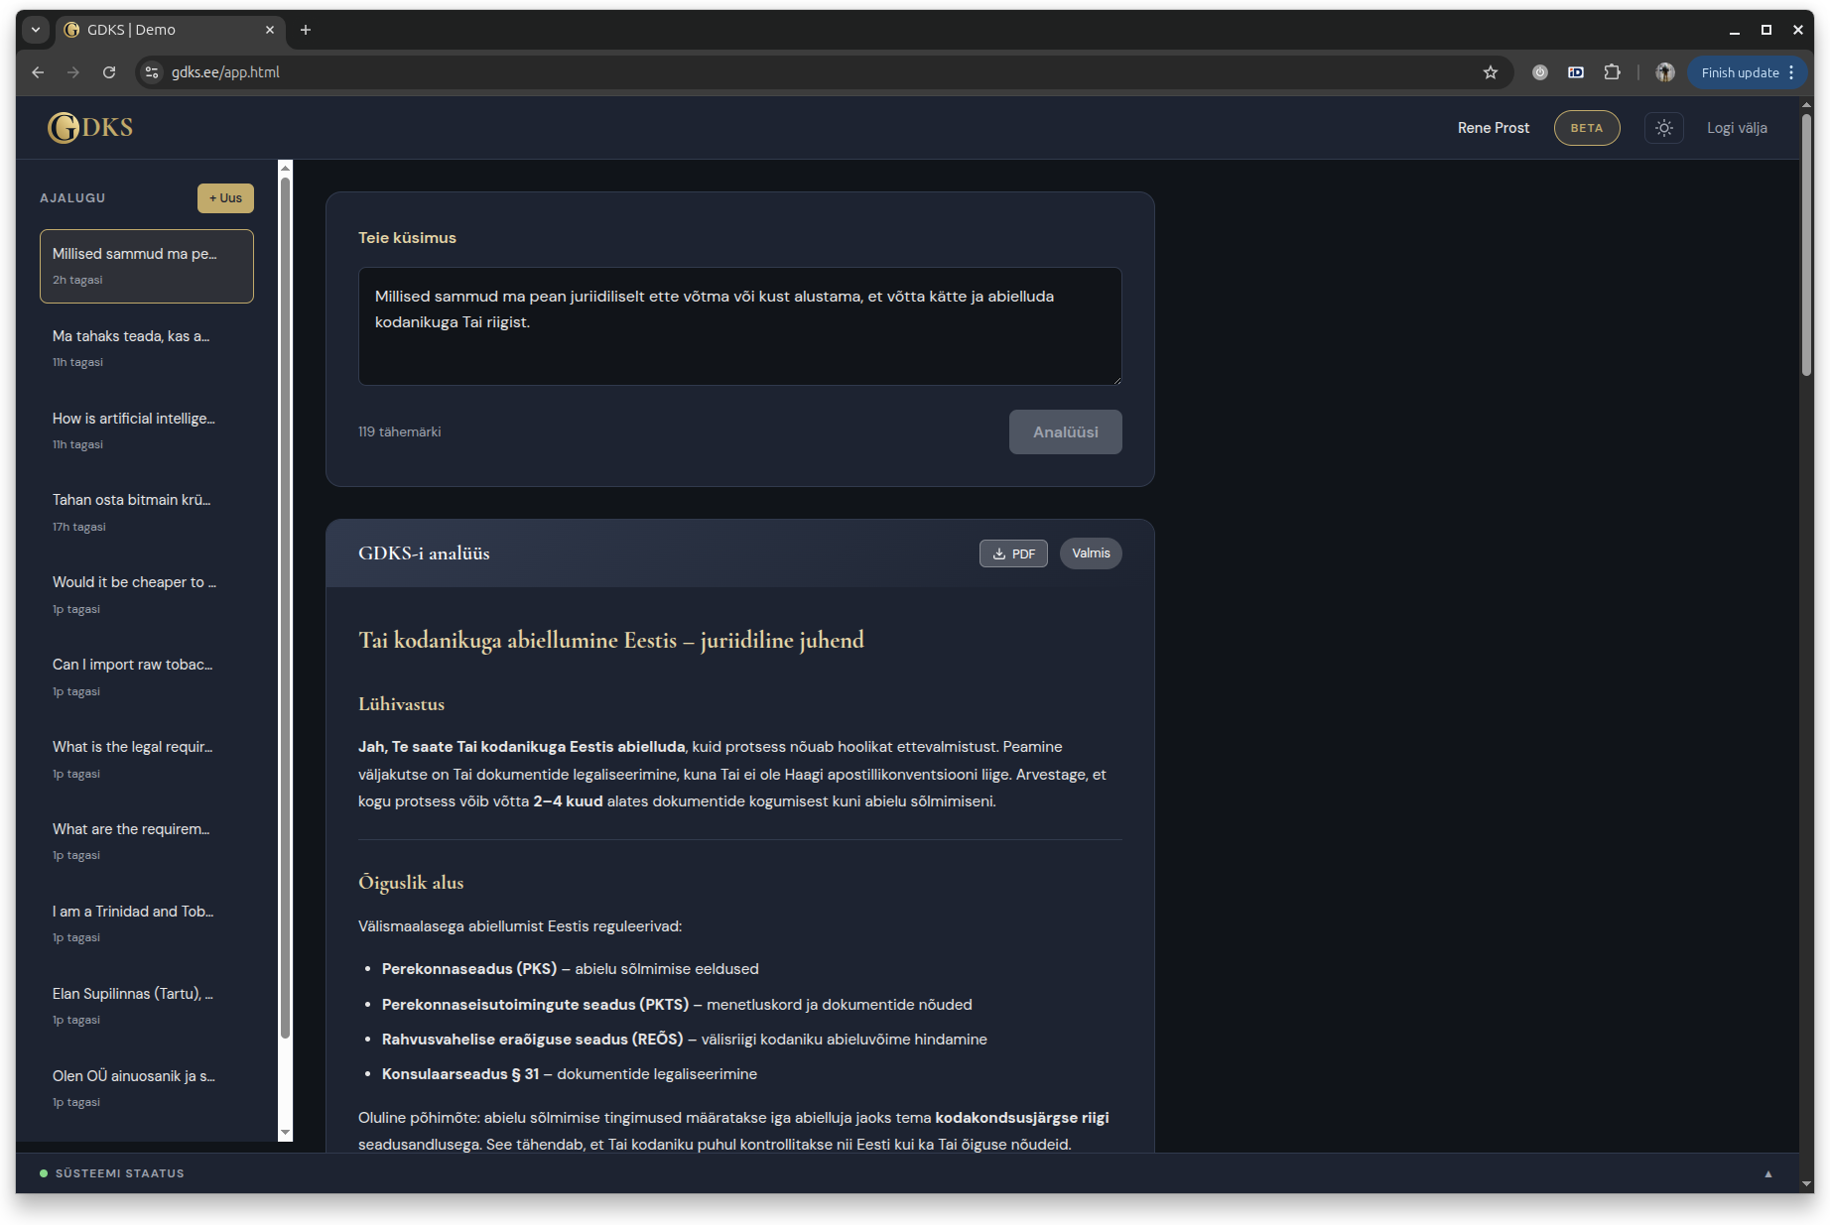1830x1225 pixels.
Task: Download analysis as PDF
Action: click(1013, 553)
